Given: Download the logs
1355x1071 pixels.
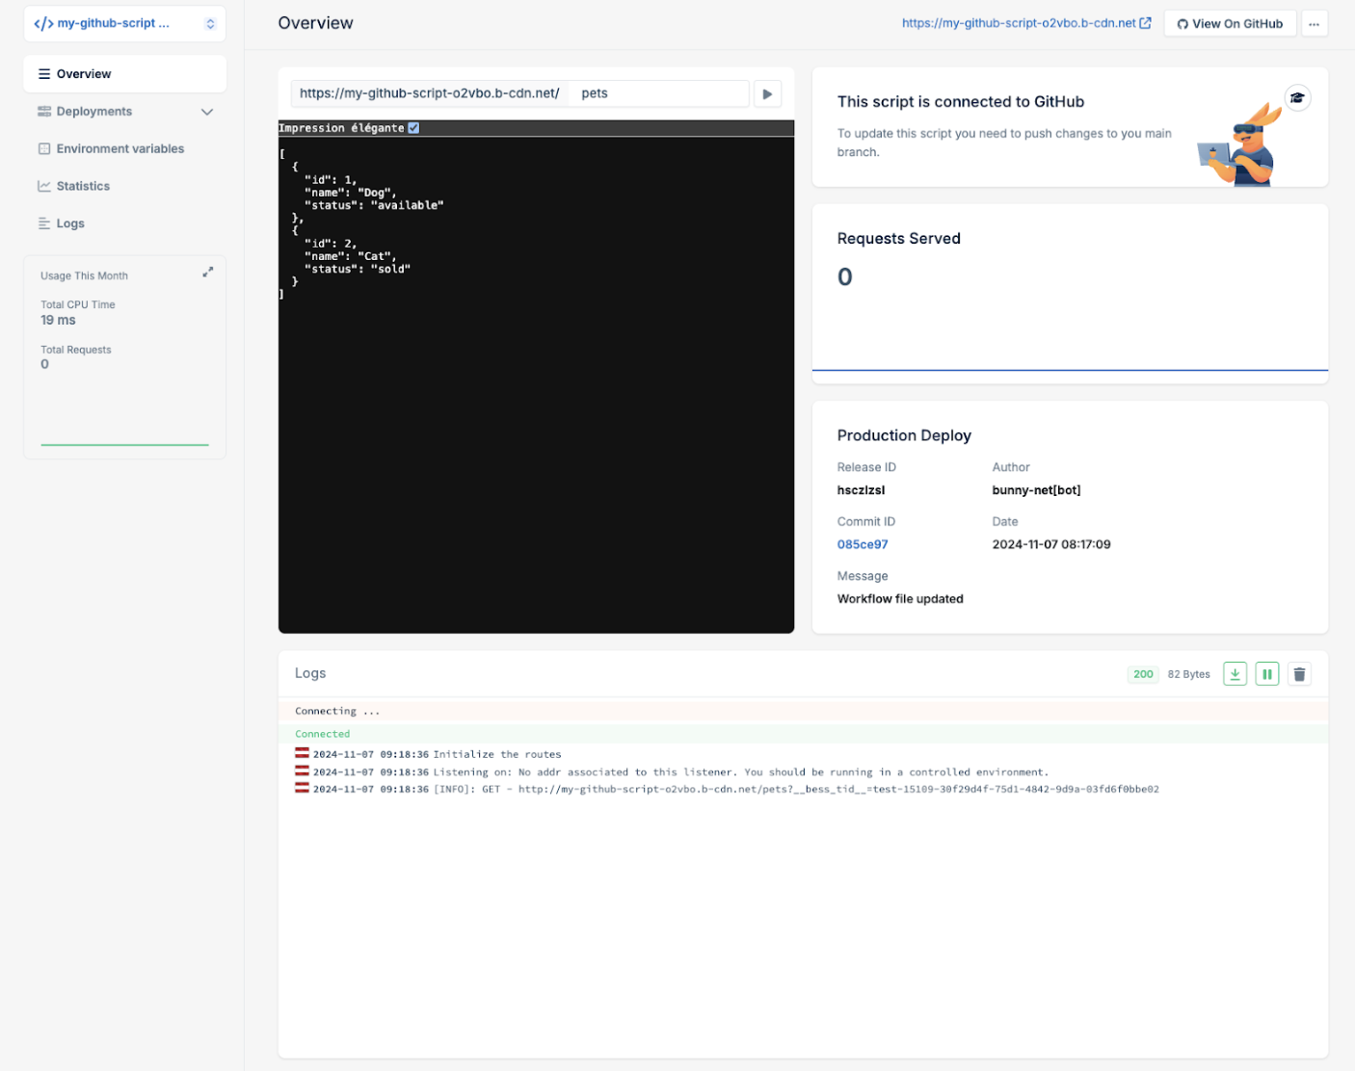Looking at the screenshot, I should [1235, 674].
